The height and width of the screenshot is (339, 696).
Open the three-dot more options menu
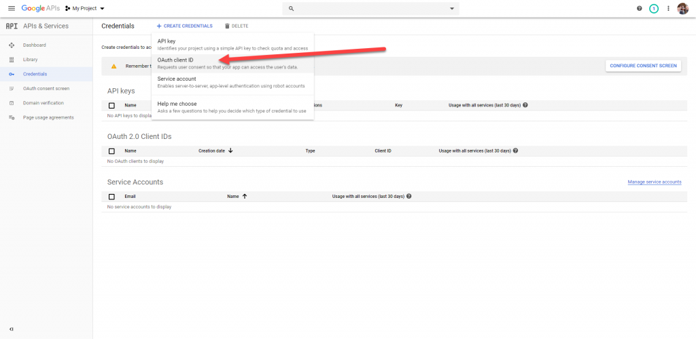click(668, 8)
